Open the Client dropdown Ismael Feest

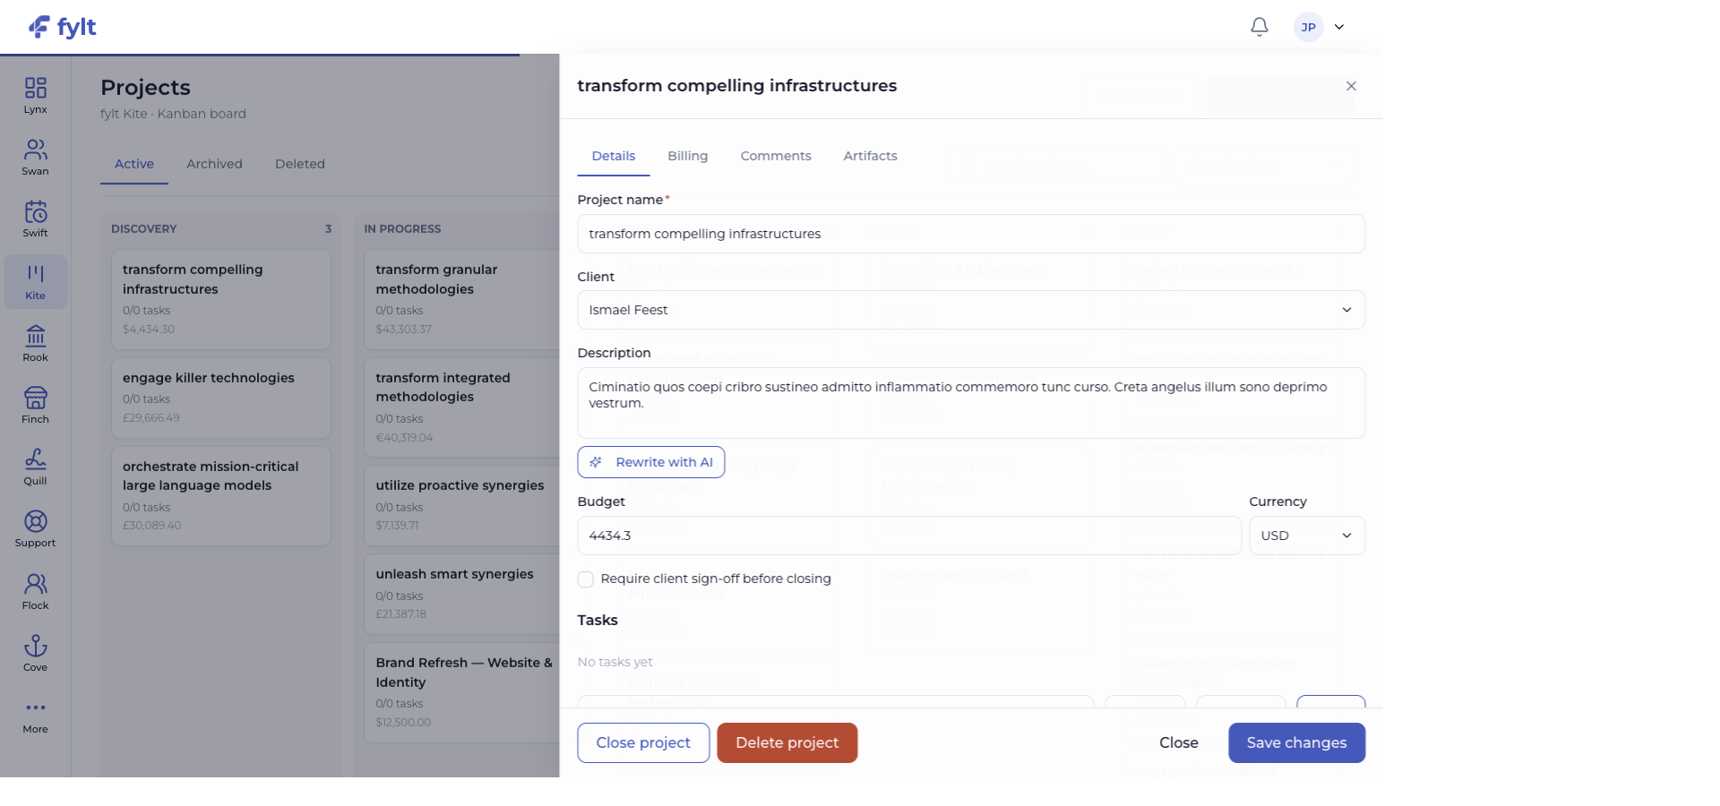(971, 310)
